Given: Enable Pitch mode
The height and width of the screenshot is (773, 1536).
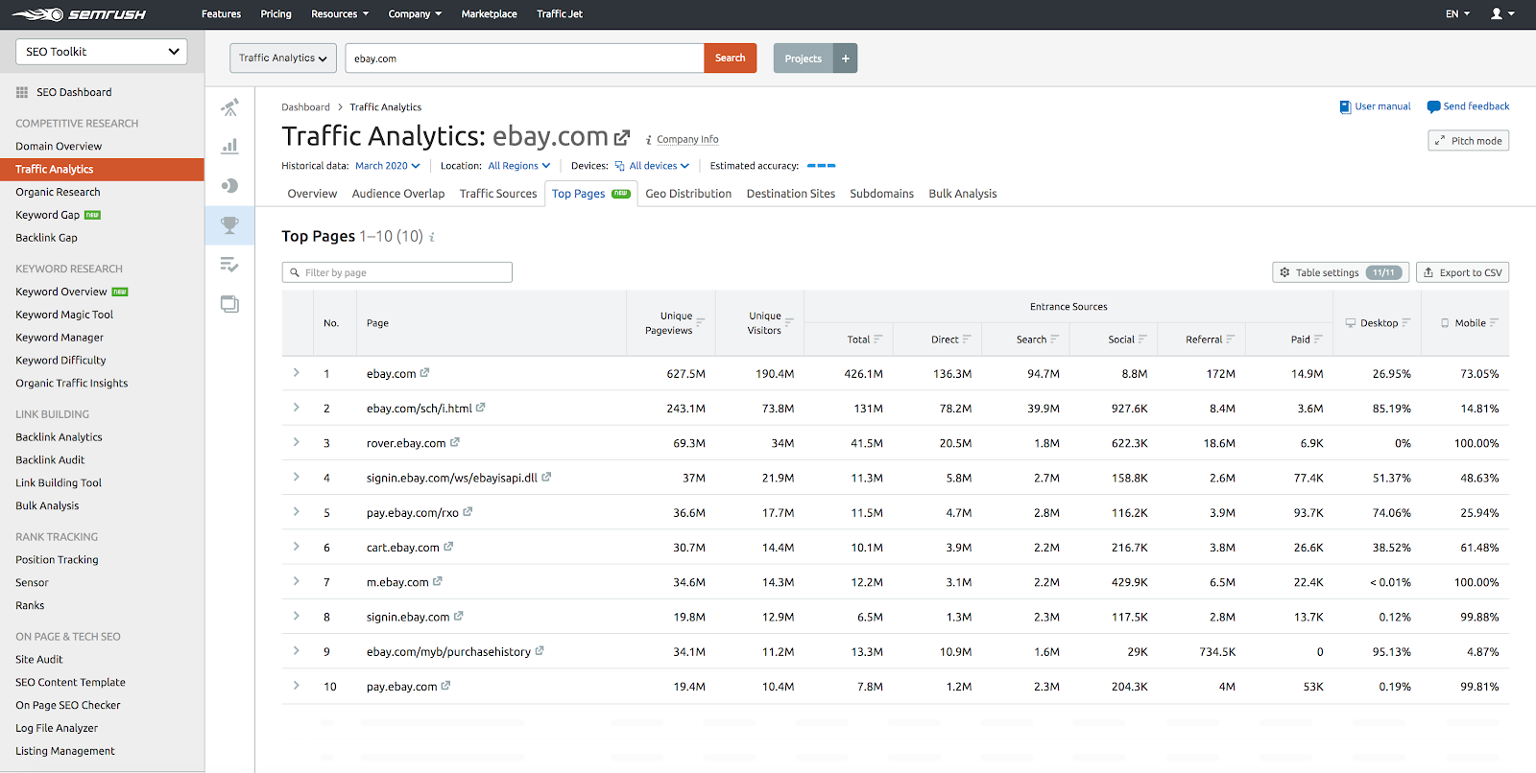Looking at the screenshot, I should pos(1468,141).
